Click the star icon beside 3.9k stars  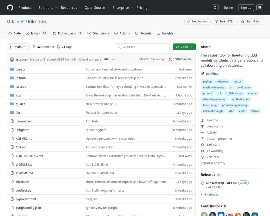point(202,145)
